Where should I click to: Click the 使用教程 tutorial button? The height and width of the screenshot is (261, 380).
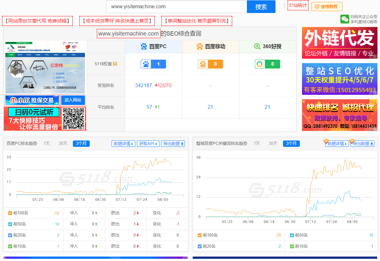coord(327,7)
